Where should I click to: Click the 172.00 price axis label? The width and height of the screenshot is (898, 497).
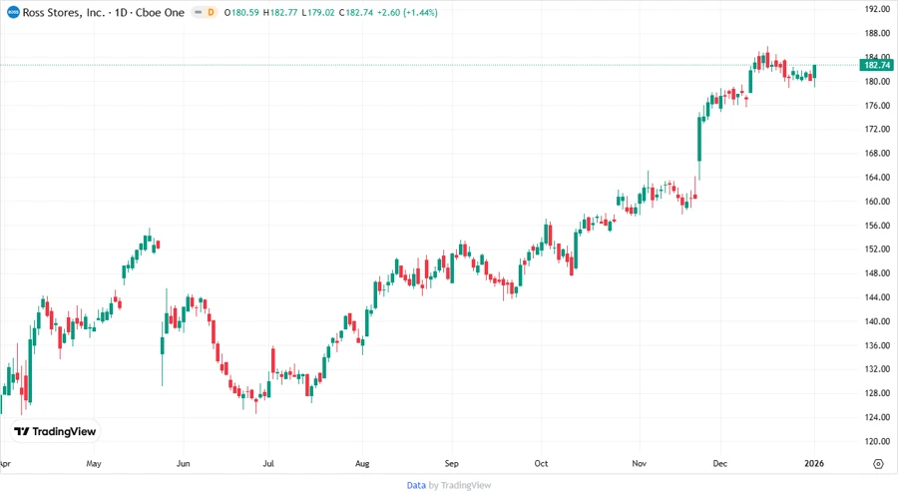(x=877, y=129)
